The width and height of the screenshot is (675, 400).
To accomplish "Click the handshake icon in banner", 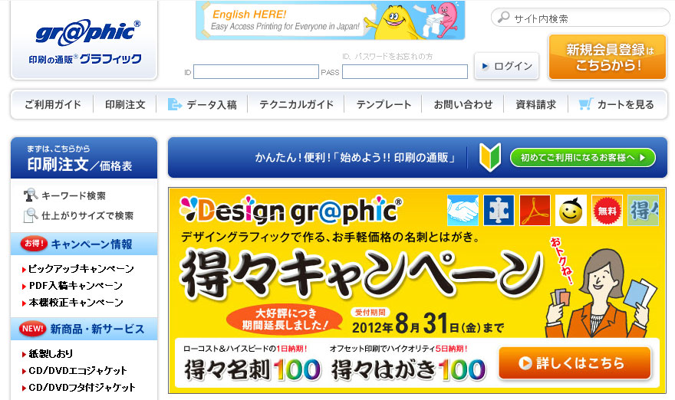I will 463,210.
